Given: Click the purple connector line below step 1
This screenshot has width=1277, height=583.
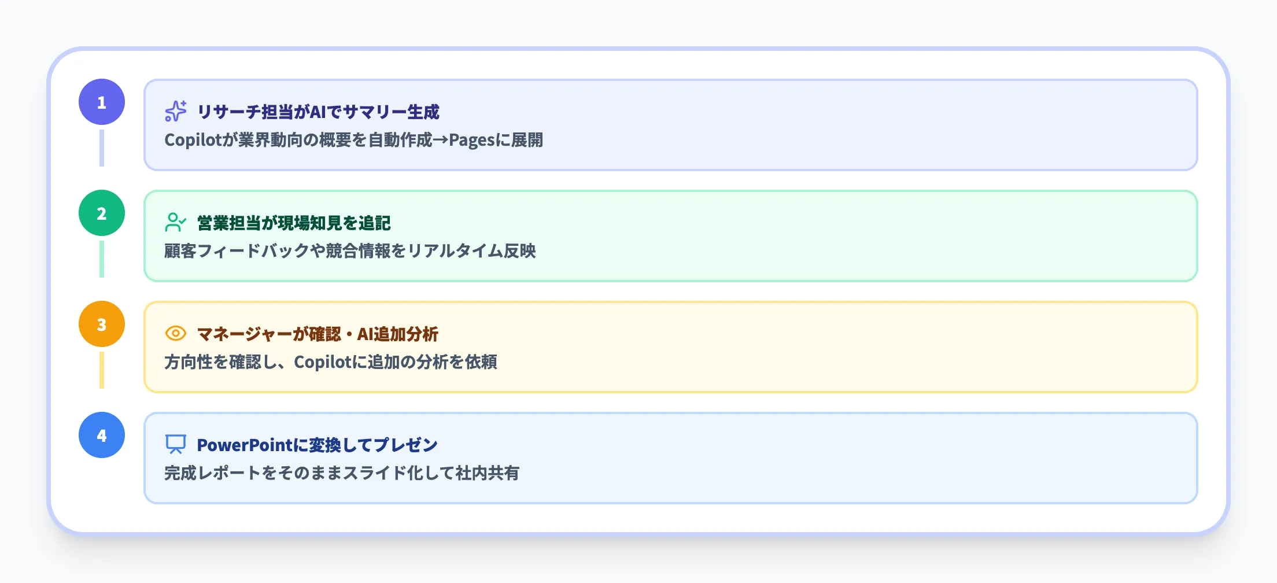Looking at the screenshot, I should pyautogui.click(x=102, y=148).
